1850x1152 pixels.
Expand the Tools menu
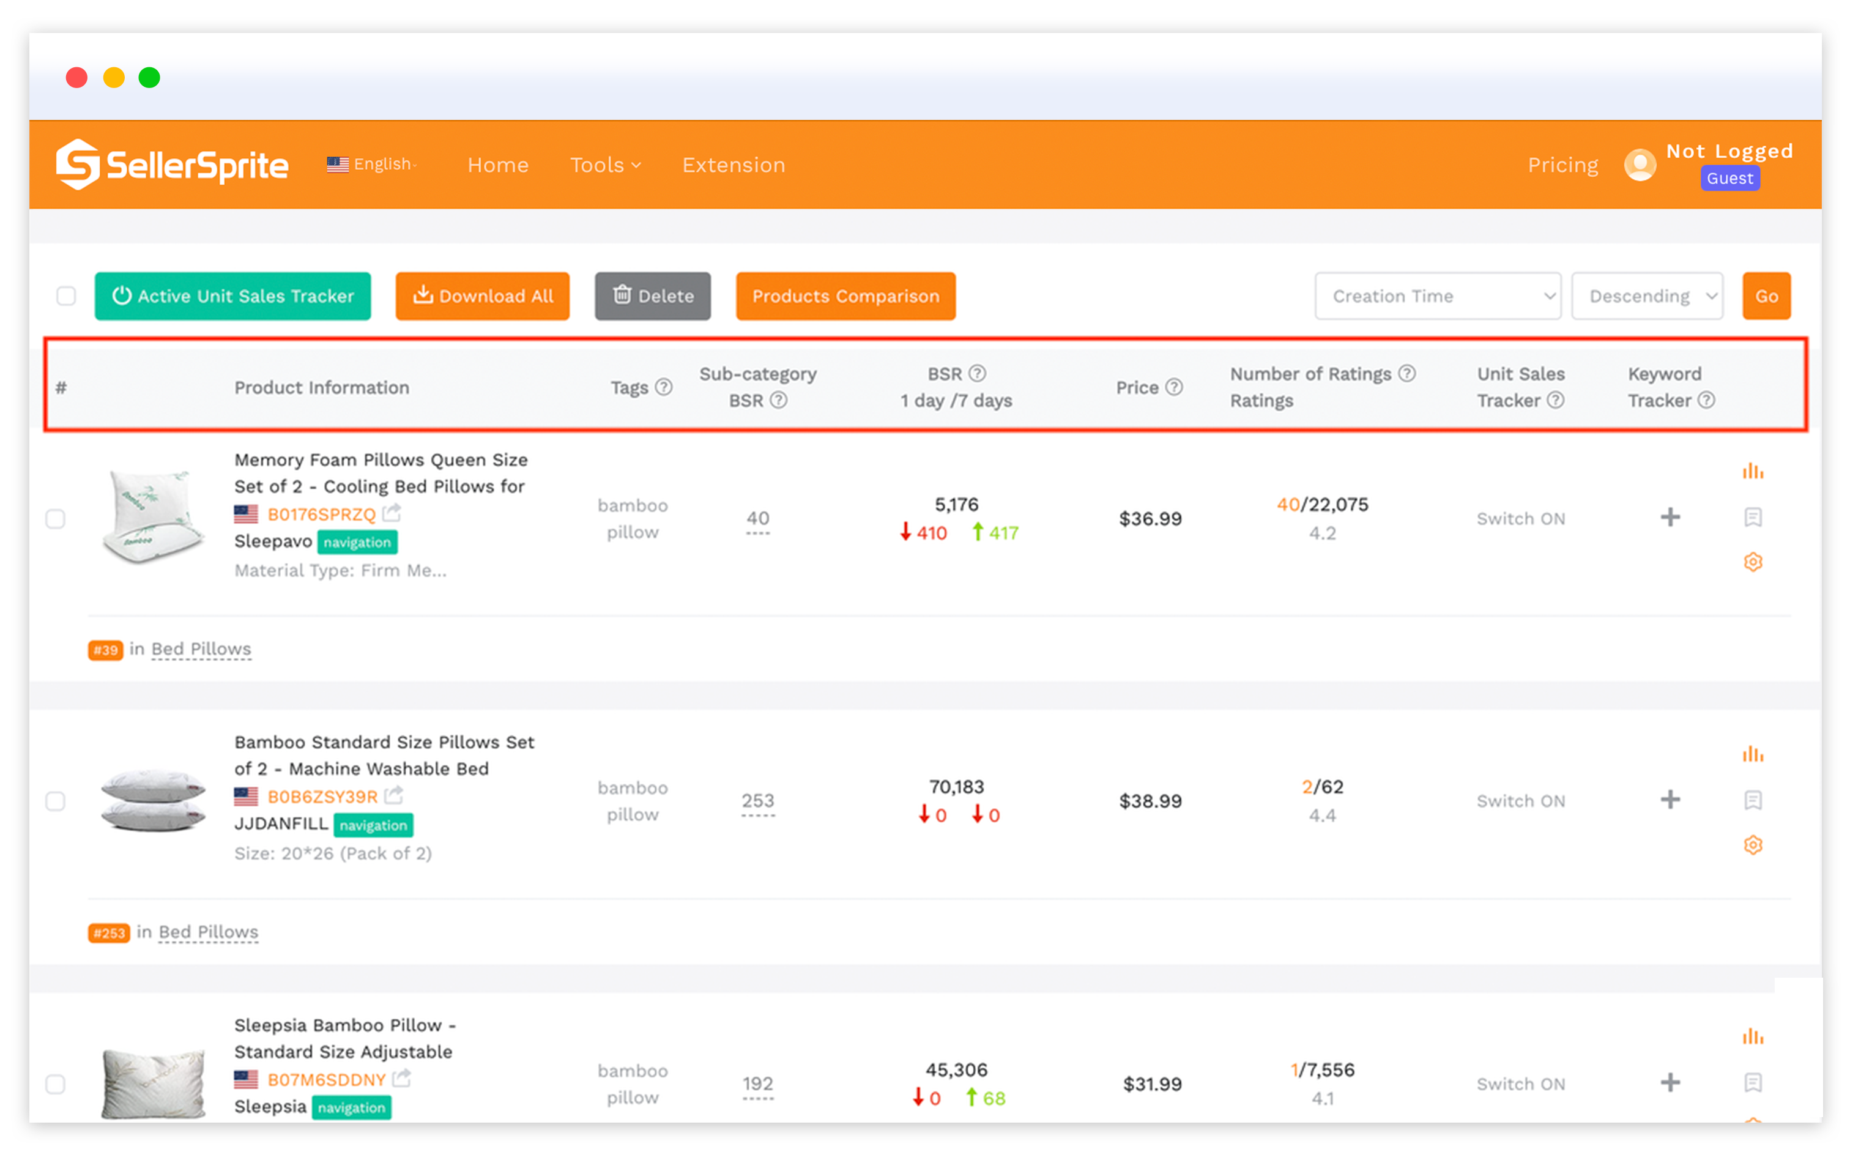(605, 165)
